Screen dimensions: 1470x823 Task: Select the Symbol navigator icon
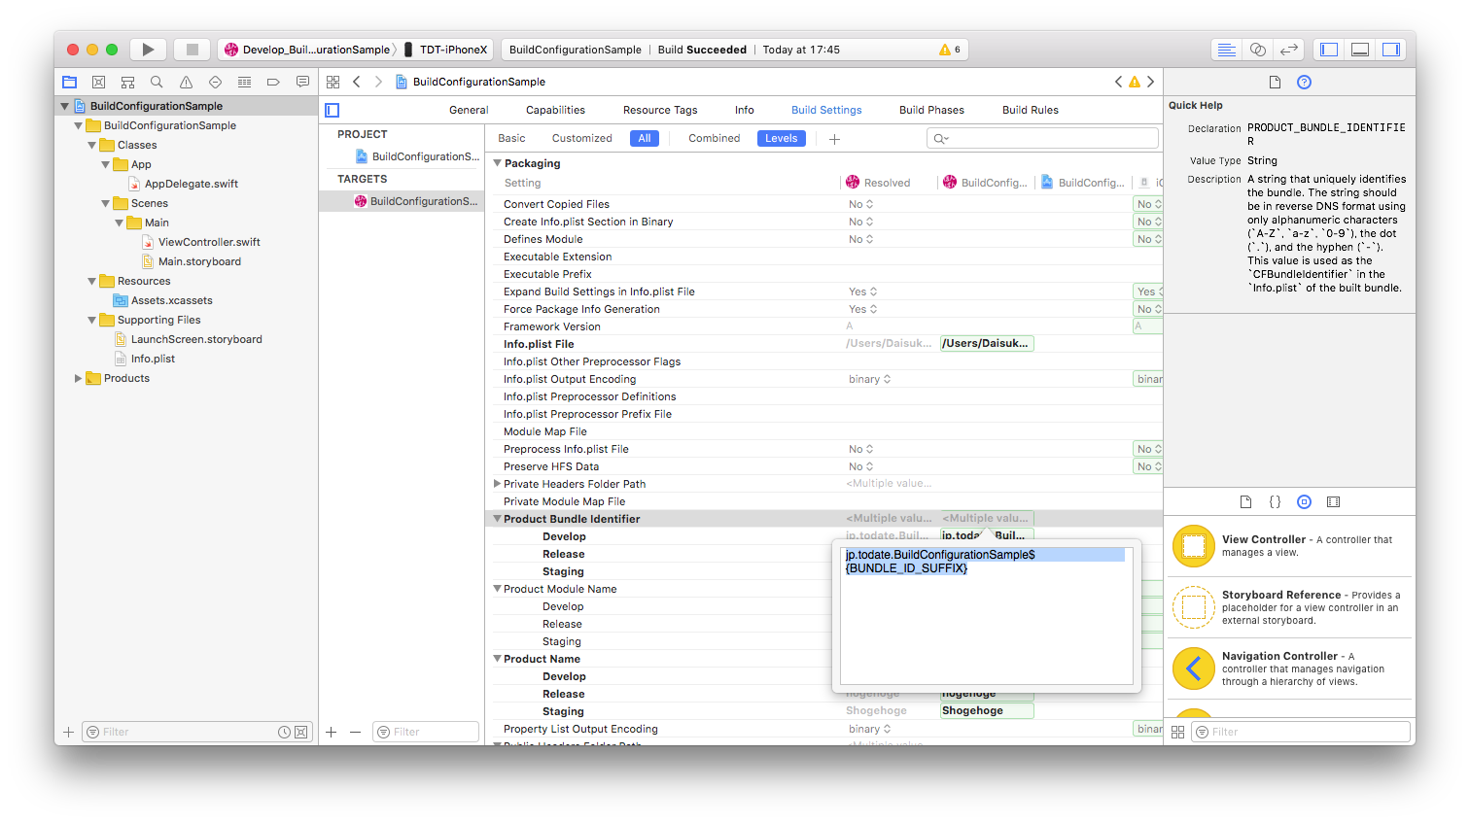[127, 82]
